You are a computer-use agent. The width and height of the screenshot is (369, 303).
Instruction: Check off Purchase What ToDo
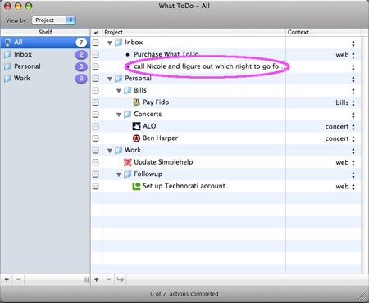tap(96, 55)
